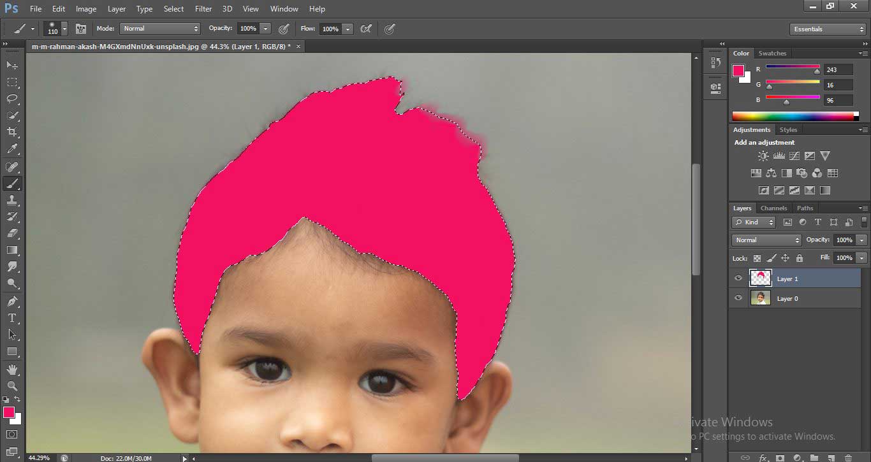Select the Lasso tool
Screen dimensions: 871x462
coord(11,99)
